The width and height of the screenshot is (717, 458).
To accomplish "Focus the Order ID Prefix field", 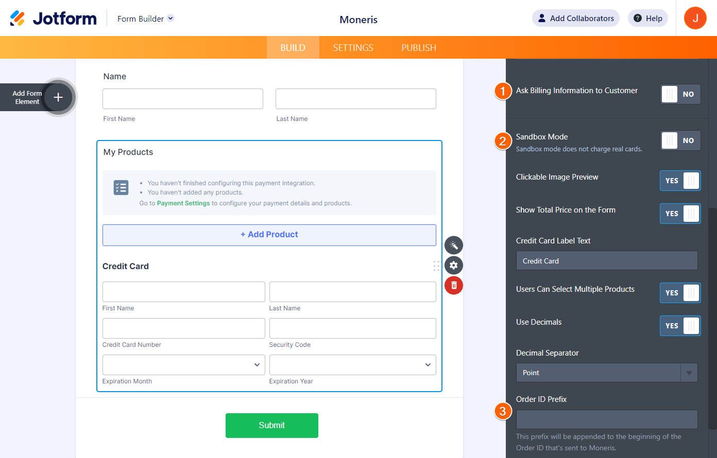I will (607, 419).
